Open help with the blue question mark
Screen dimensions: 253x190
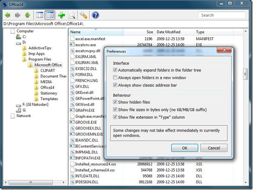[x=96, y=15]
